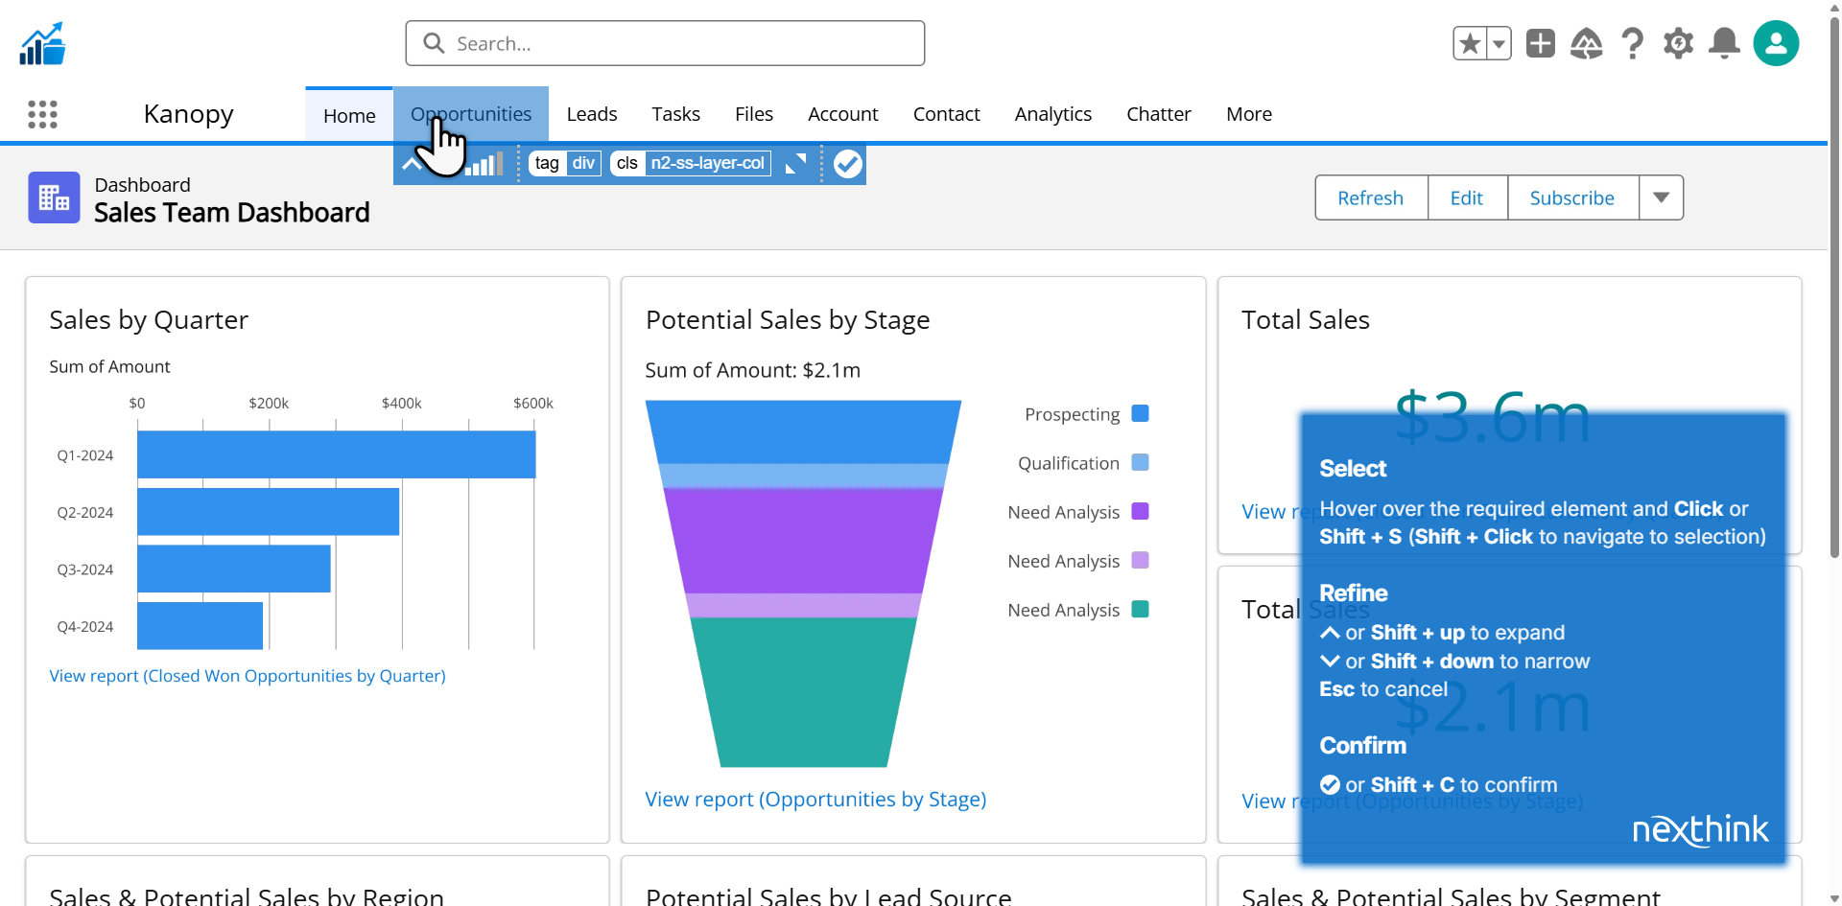Add page to favorites with star

point(1470,44)
